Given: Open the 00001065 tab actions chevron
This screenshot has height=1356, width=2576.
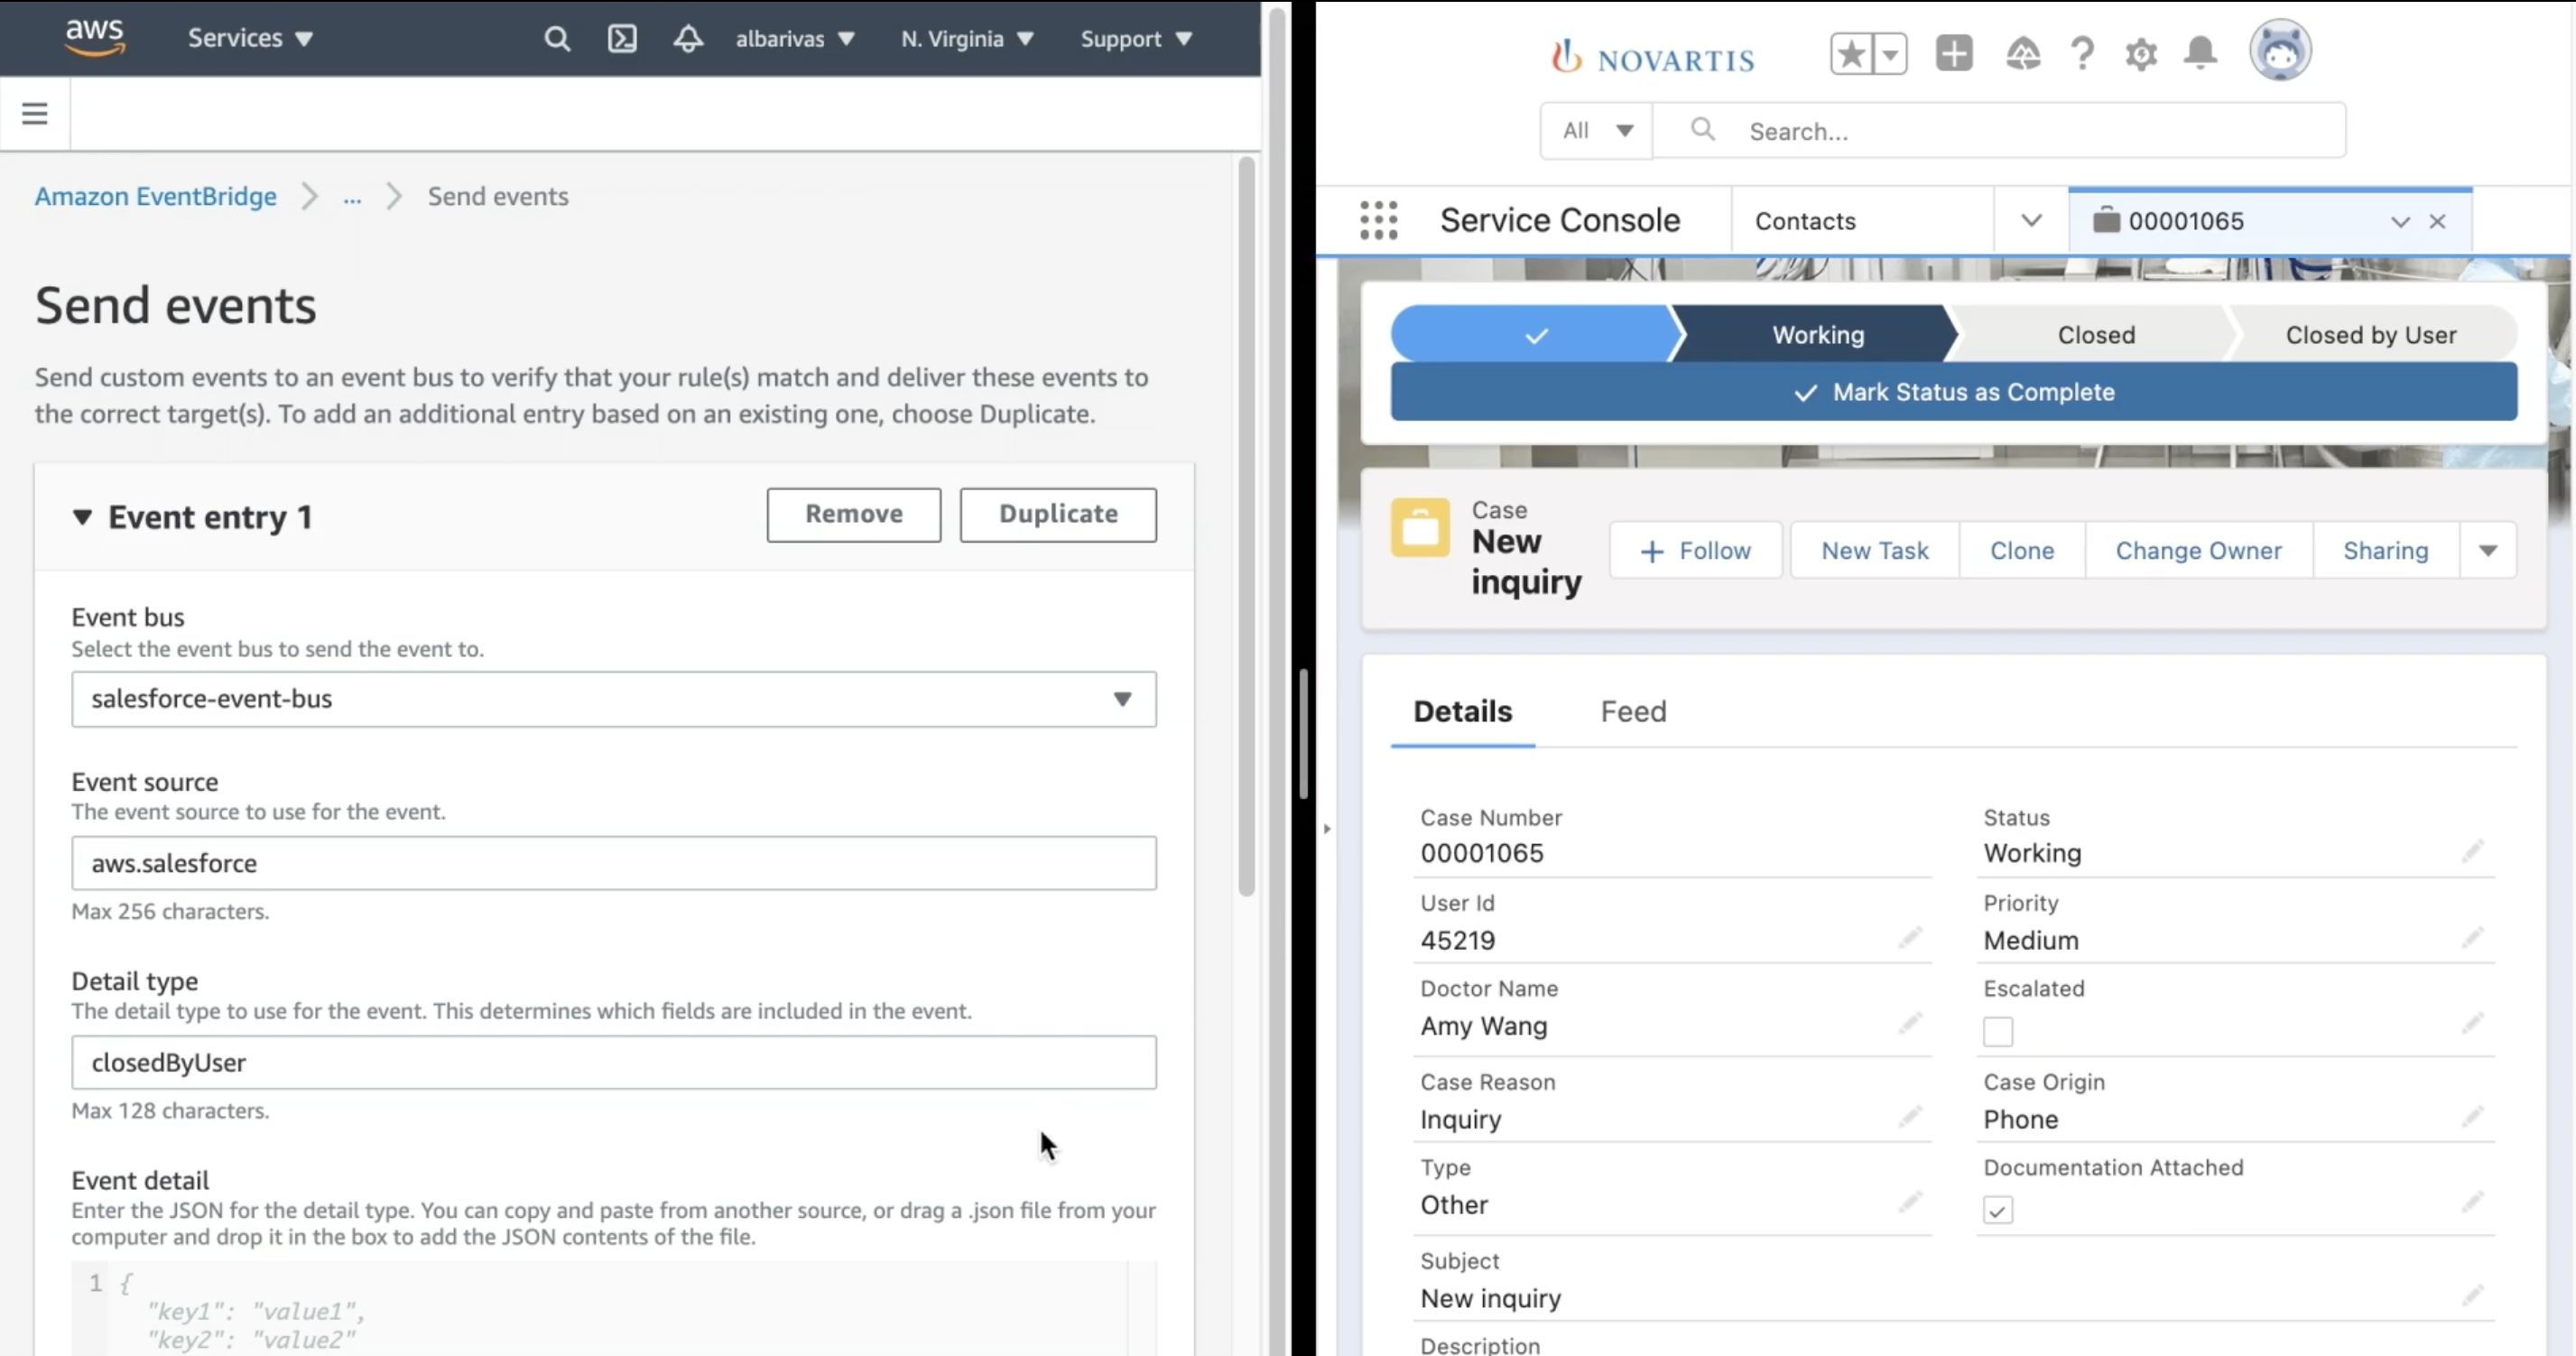Looking at the screenshot, I should coord(2400,221).
